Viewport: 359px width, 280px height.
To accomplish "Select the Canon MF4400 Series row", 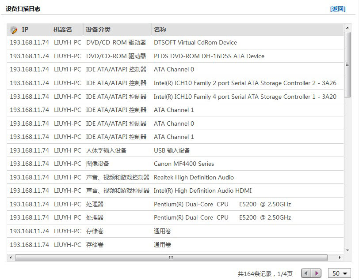I will [183, 164].
